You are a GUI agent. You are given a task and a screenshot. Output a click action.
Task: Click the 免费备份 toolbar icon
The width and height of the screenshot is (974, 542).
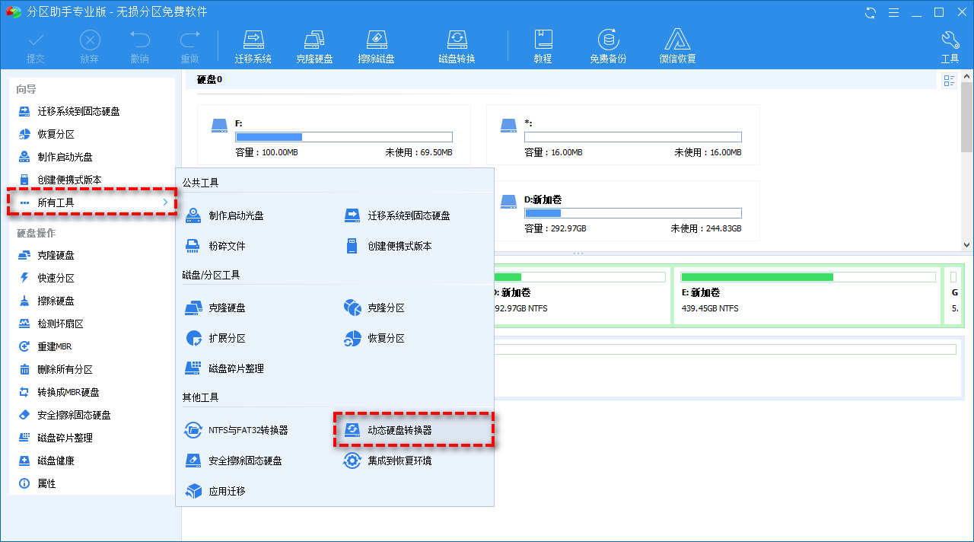(x=607, y=46)
